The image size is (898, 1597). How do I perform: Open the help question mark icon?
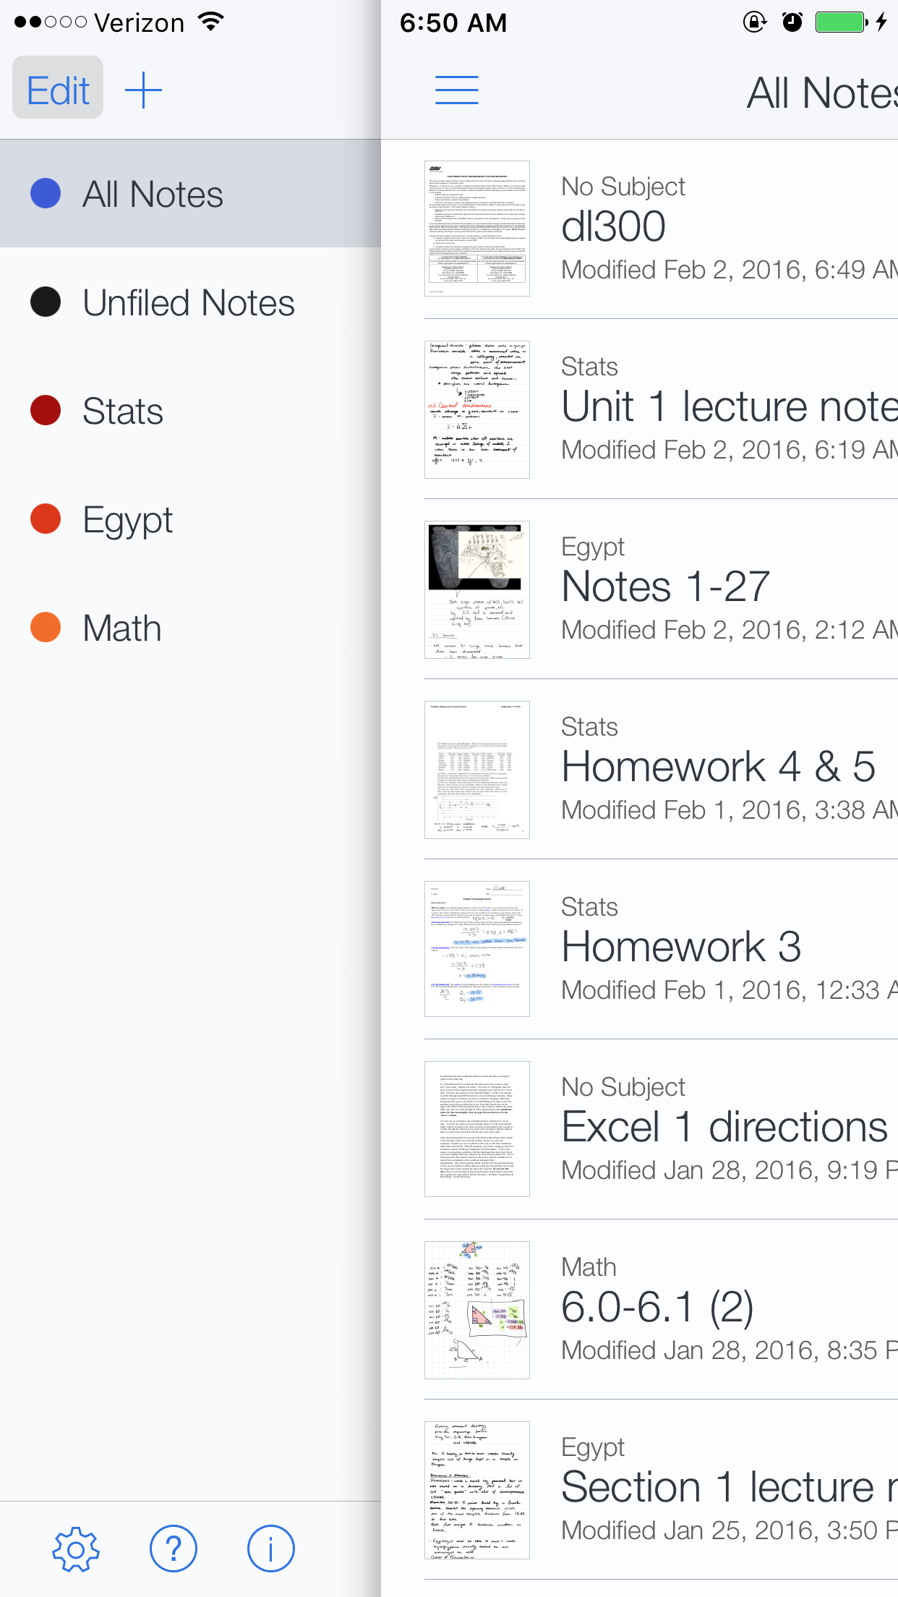point(174,1549)
